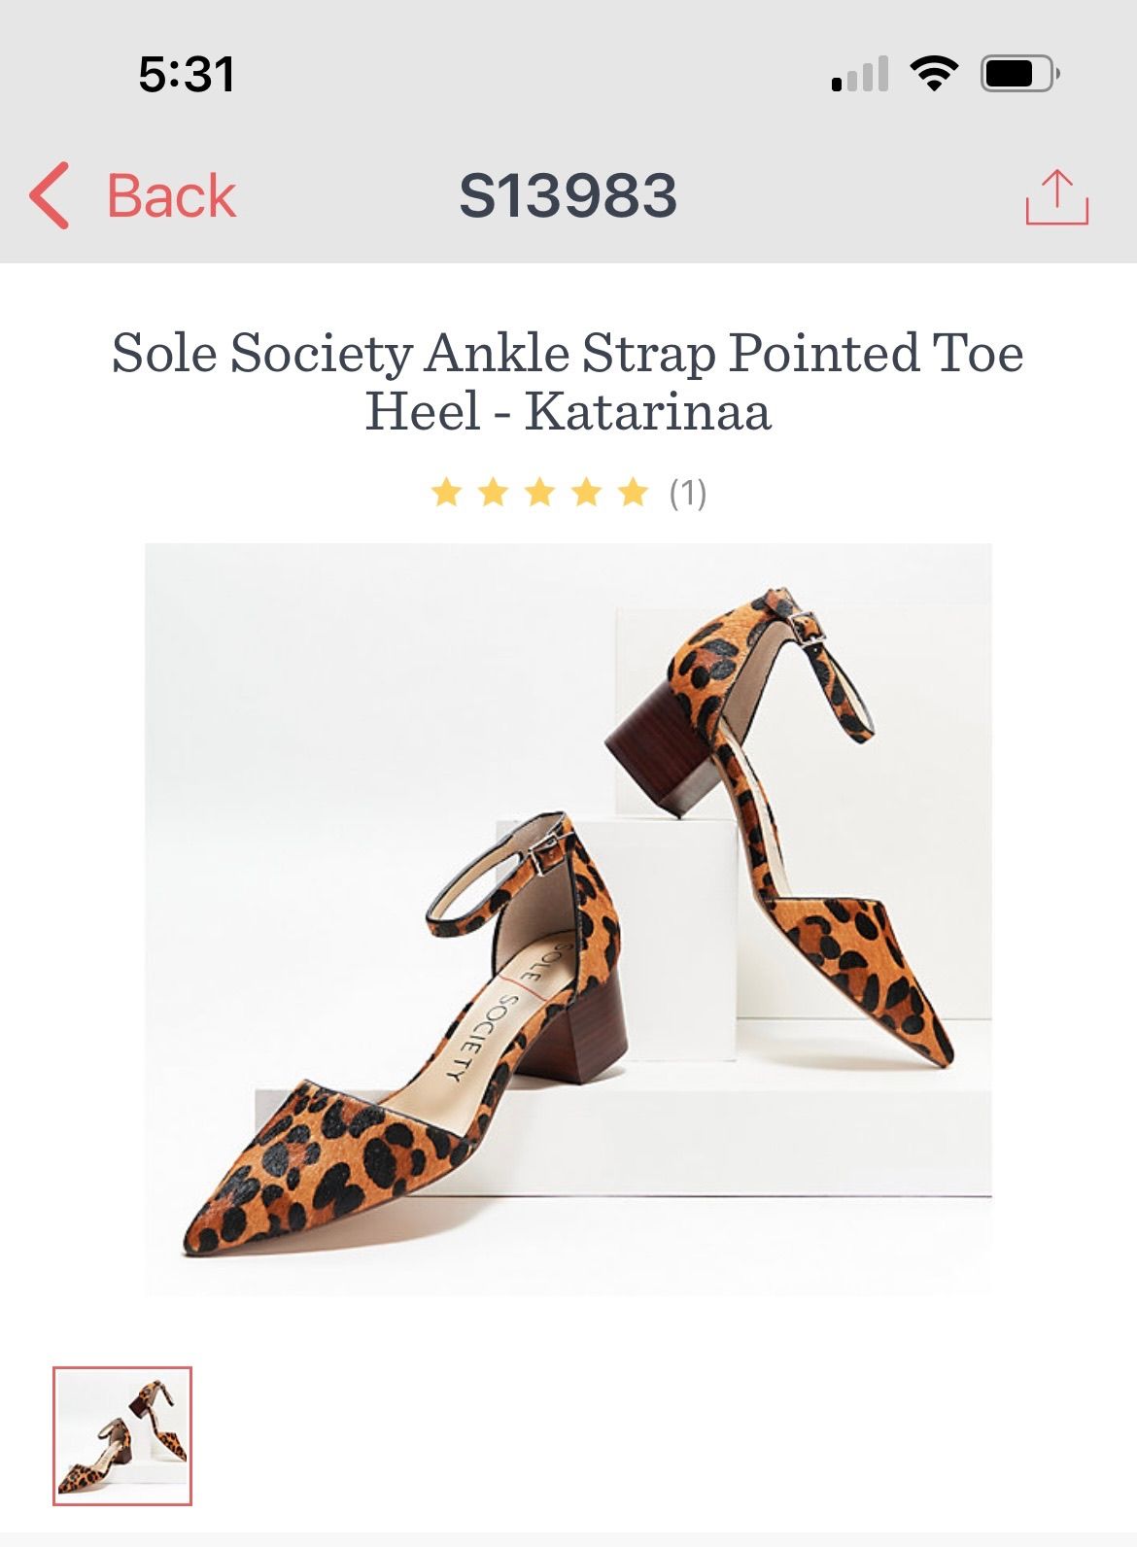Tap the Wi-Fi status icon
Screen dimensions: 1137x1547
click(x=934, y=74)
